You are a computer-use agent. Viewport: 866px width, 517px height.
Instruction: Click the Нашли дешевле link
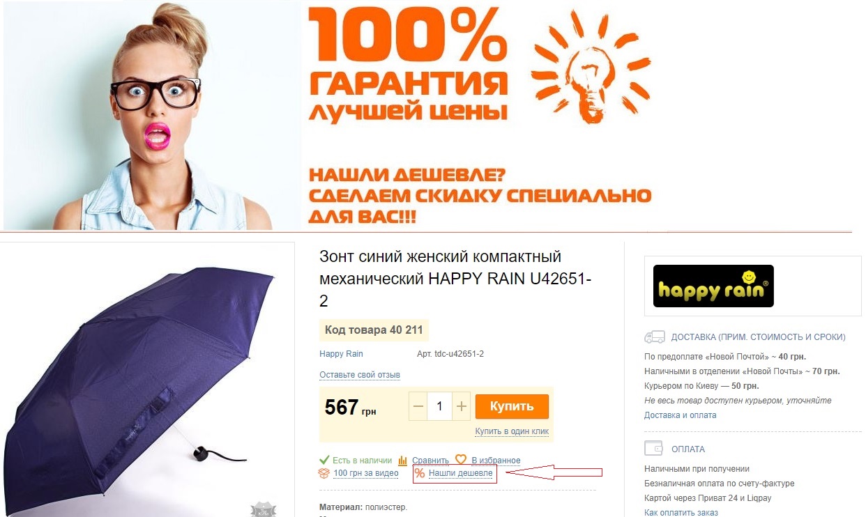pos(460,473)
